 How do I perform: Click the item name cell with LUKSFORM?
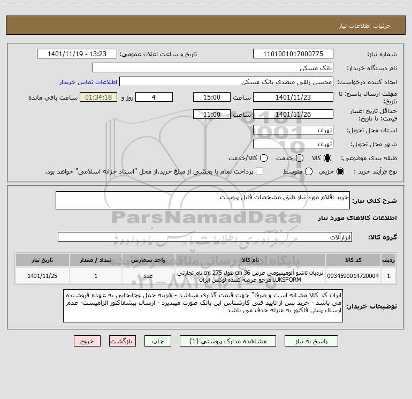[x=250, y=276]
